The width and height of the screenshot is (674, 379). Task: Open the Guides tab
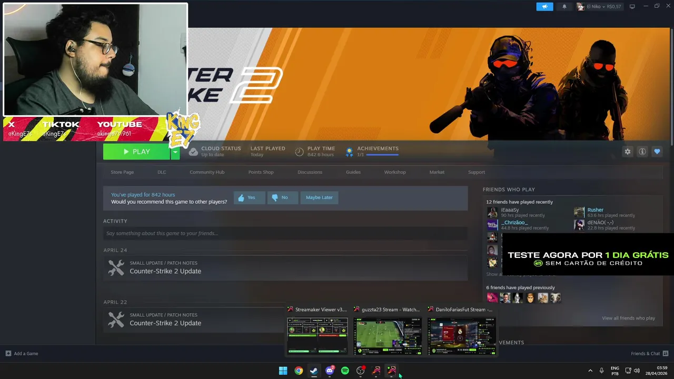[353, 172]
